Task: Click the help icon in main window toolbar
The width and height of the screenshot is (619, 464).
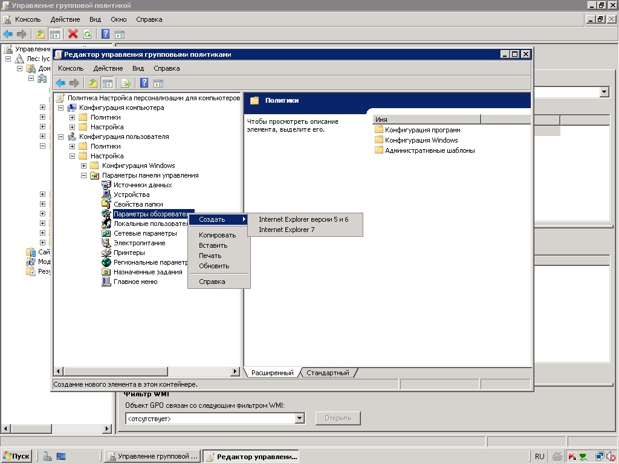Action: [x=105, y=34]
